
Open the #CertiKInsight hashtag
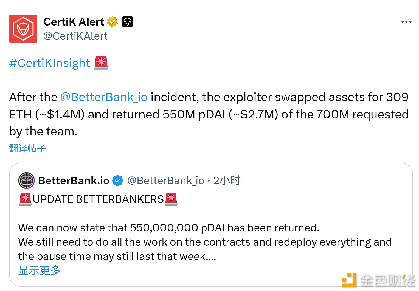click(x=50, y=63)
